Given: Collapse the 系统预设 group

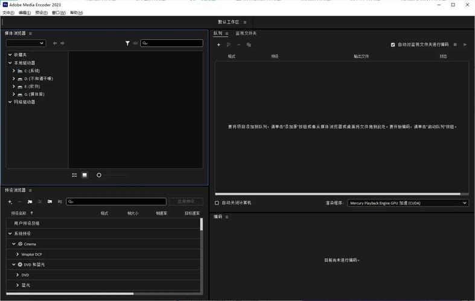Looking at the screenshot, I should tap(10, 234).
